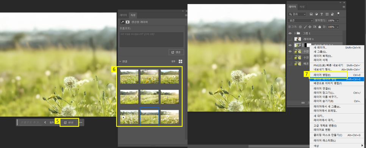Image resolution: width=366 pixels, height=148 pixels.
Task: Filter layers by shape layer icon
Action: pyautogui.click(x=327, y=14)
